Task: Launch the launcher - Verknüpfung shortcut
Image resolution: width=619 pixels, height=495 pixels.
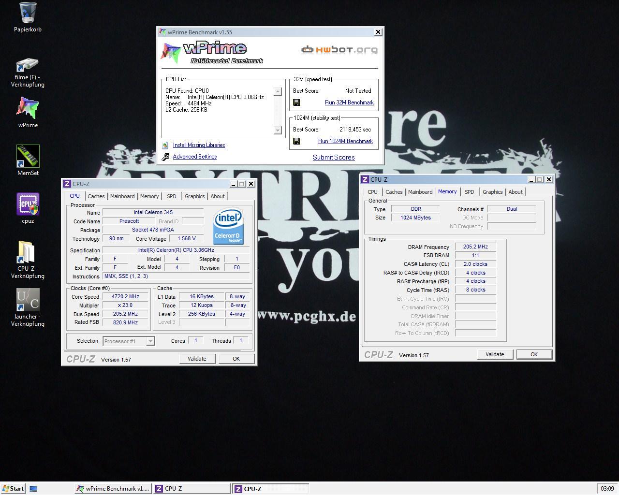Action: pyautogui.click(x=28, y=300)
